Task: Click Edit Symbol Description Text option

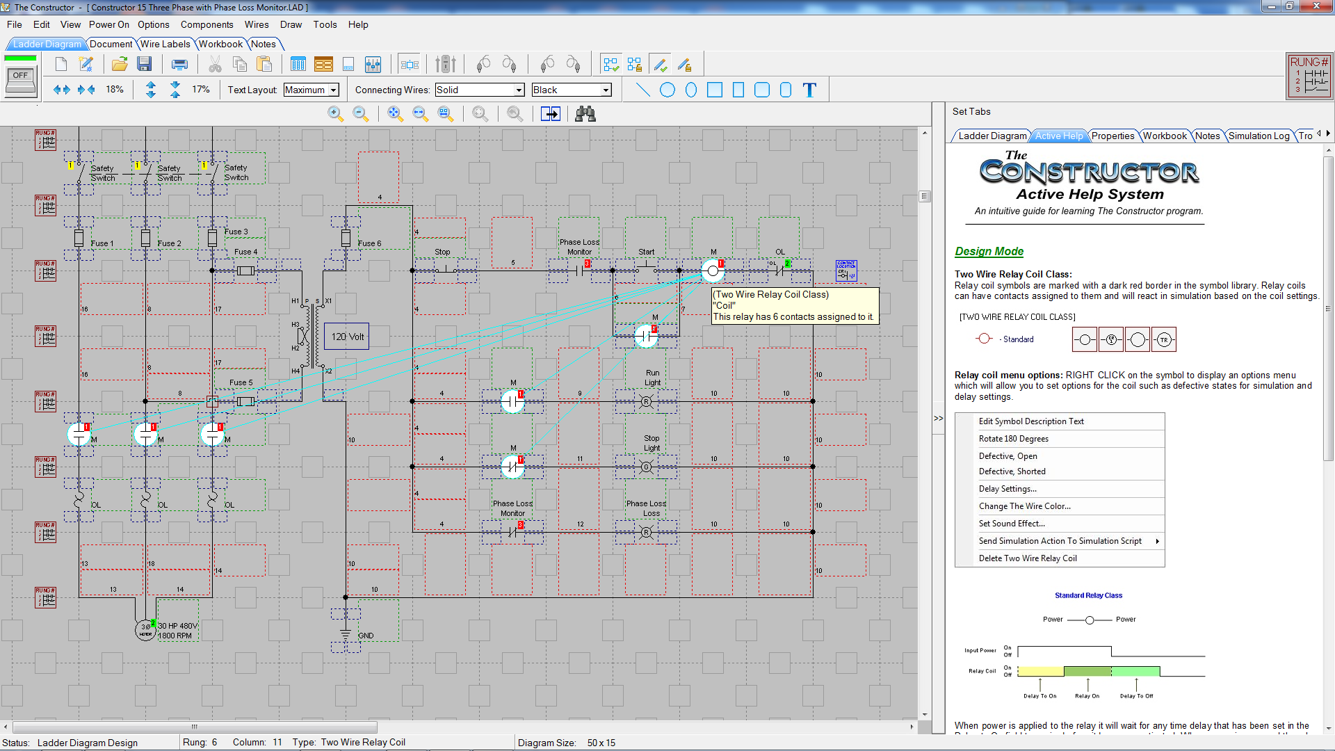Action: point(1060,421)
